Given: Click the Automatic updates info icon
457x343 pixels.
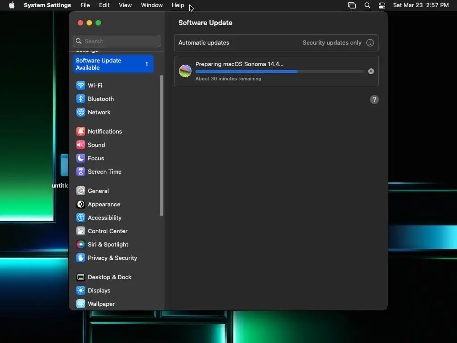Looking at the screenshot, I should click(370, 43).
